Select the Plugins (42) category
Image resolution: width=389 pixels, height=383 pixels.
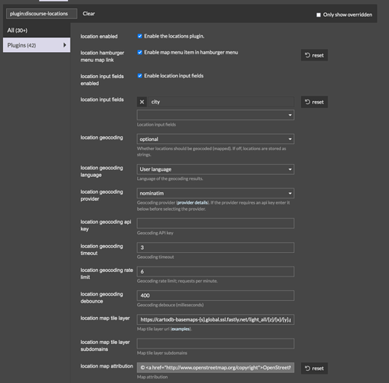(37, 45)
